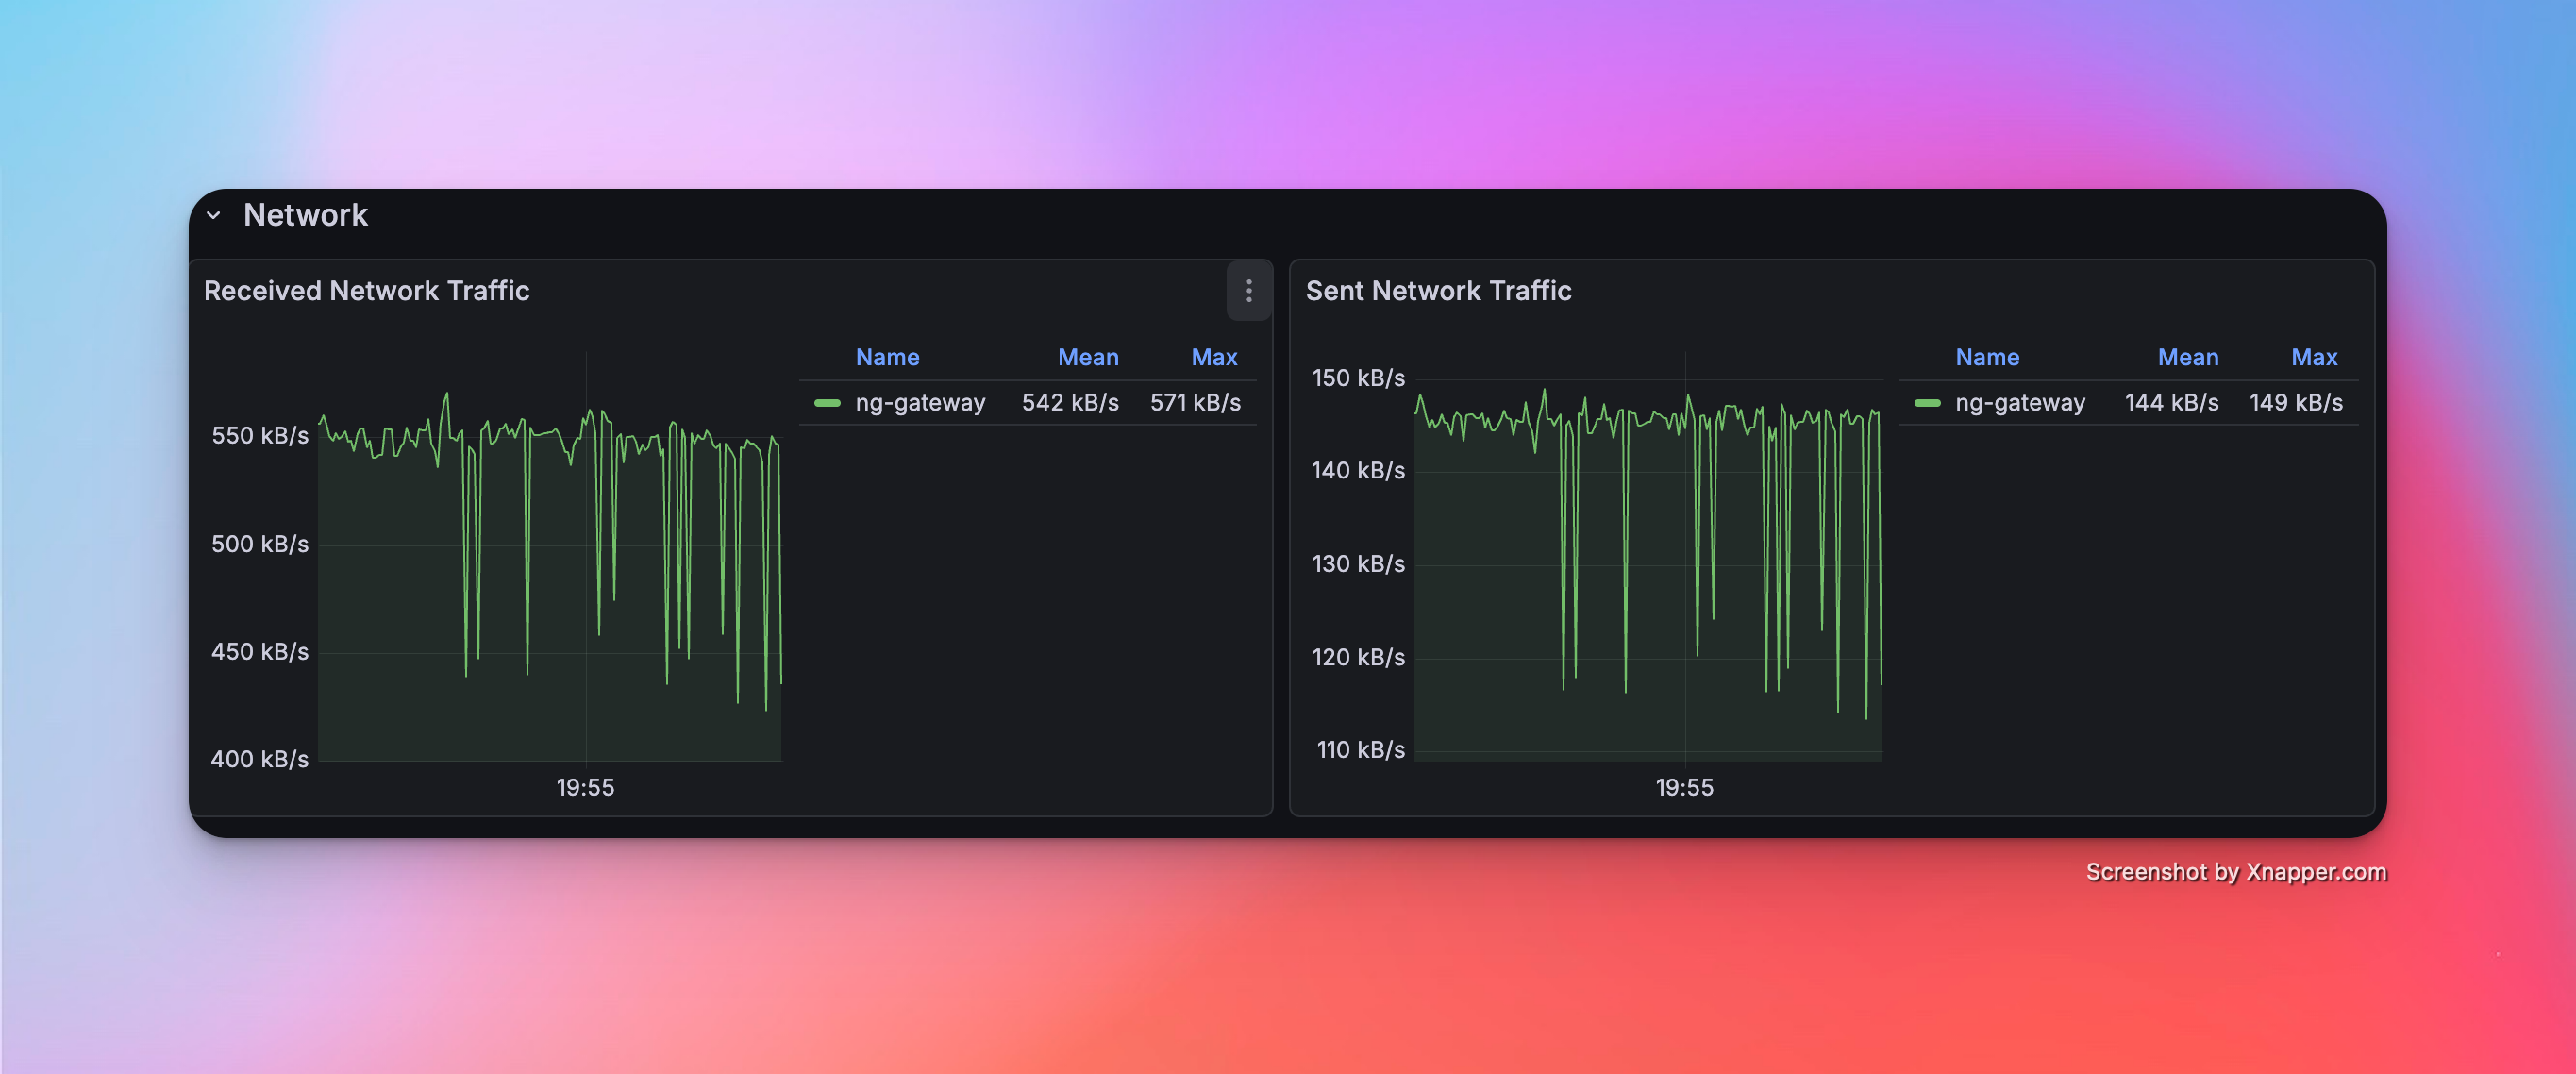
Task: Open Received Network Traffic panel menu
Action: click(x=1248, y=291)
